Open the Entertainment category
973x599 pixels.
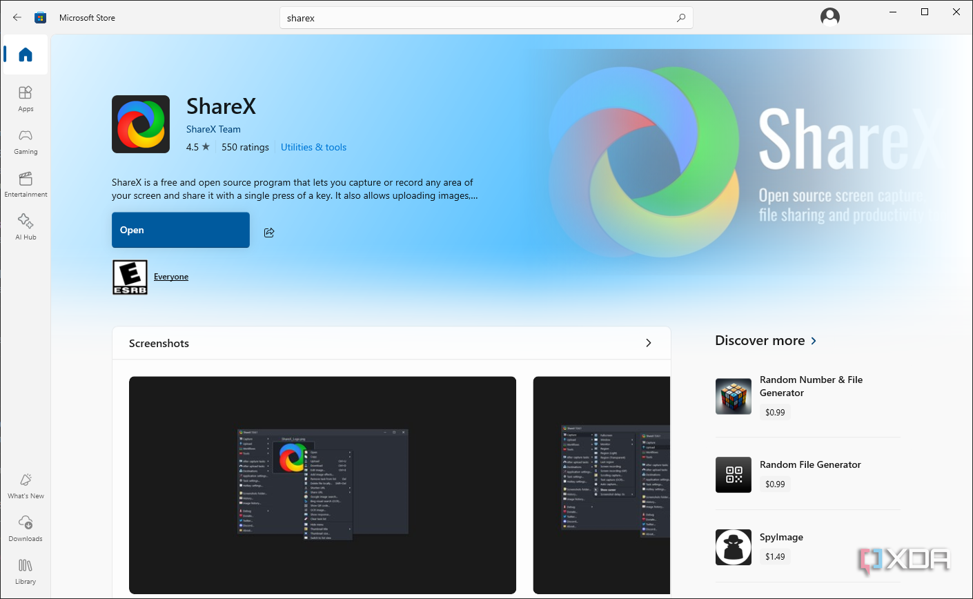click(x=26, y=183)
